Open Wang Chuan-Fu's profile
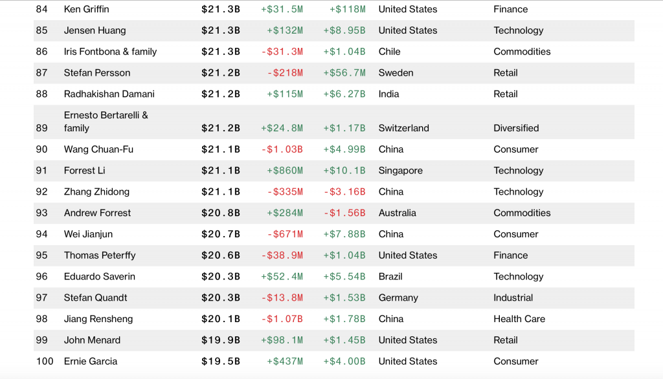Viewport: 663px width, 379px height. (x=98, y=149)
